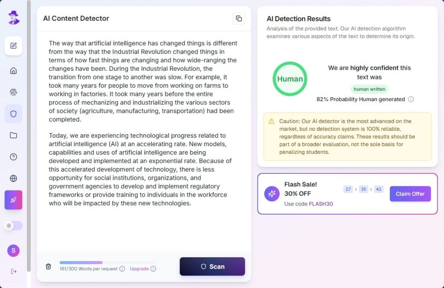Click the logout arrow icon
This screenshot has height=288, width=444.
click(13, 271)
